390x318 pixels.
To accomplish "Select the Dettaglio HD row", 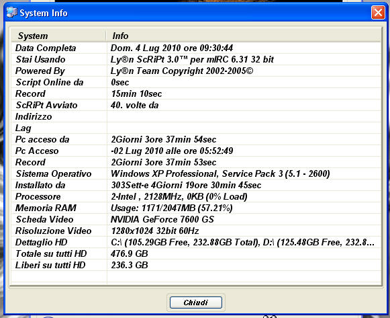I will coord(196,242).
